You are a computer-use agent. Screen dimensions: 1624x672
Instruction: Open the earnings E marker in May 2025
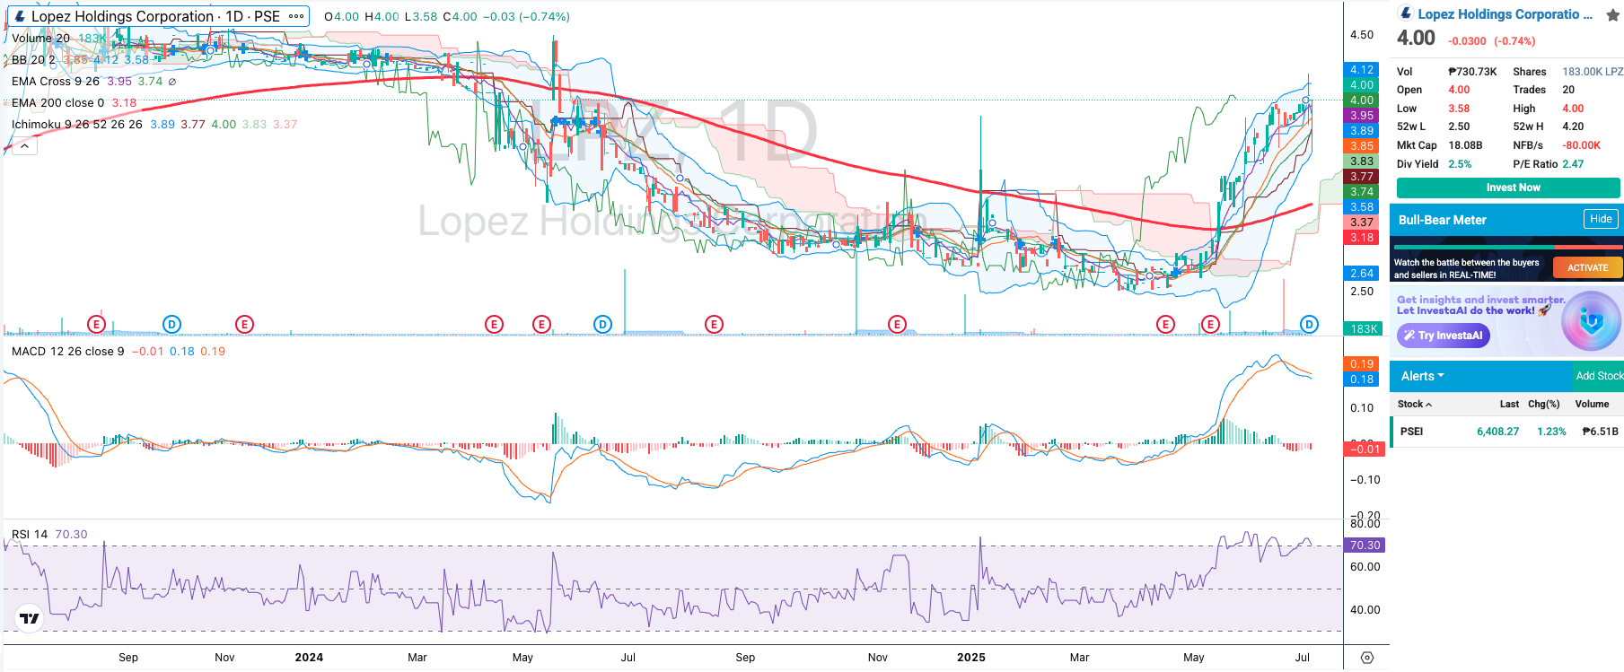[1210, 324]
